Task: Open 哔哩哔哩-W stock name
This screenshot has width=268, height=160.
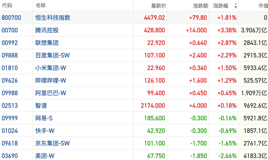Action: click(51, 80)
